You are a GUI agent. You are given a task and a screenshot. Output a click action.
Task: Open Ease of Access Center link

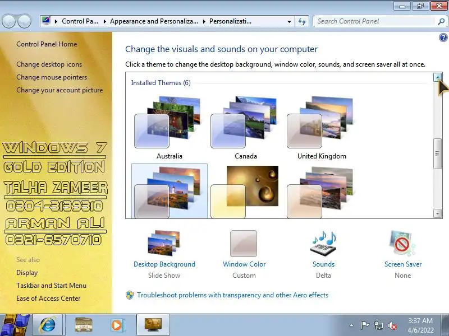48,298
